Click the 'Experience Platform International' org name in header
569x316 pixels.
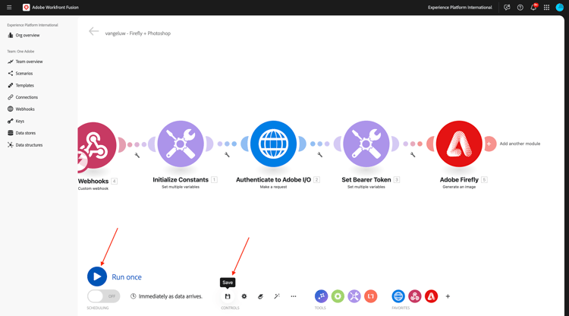[460, 8]
